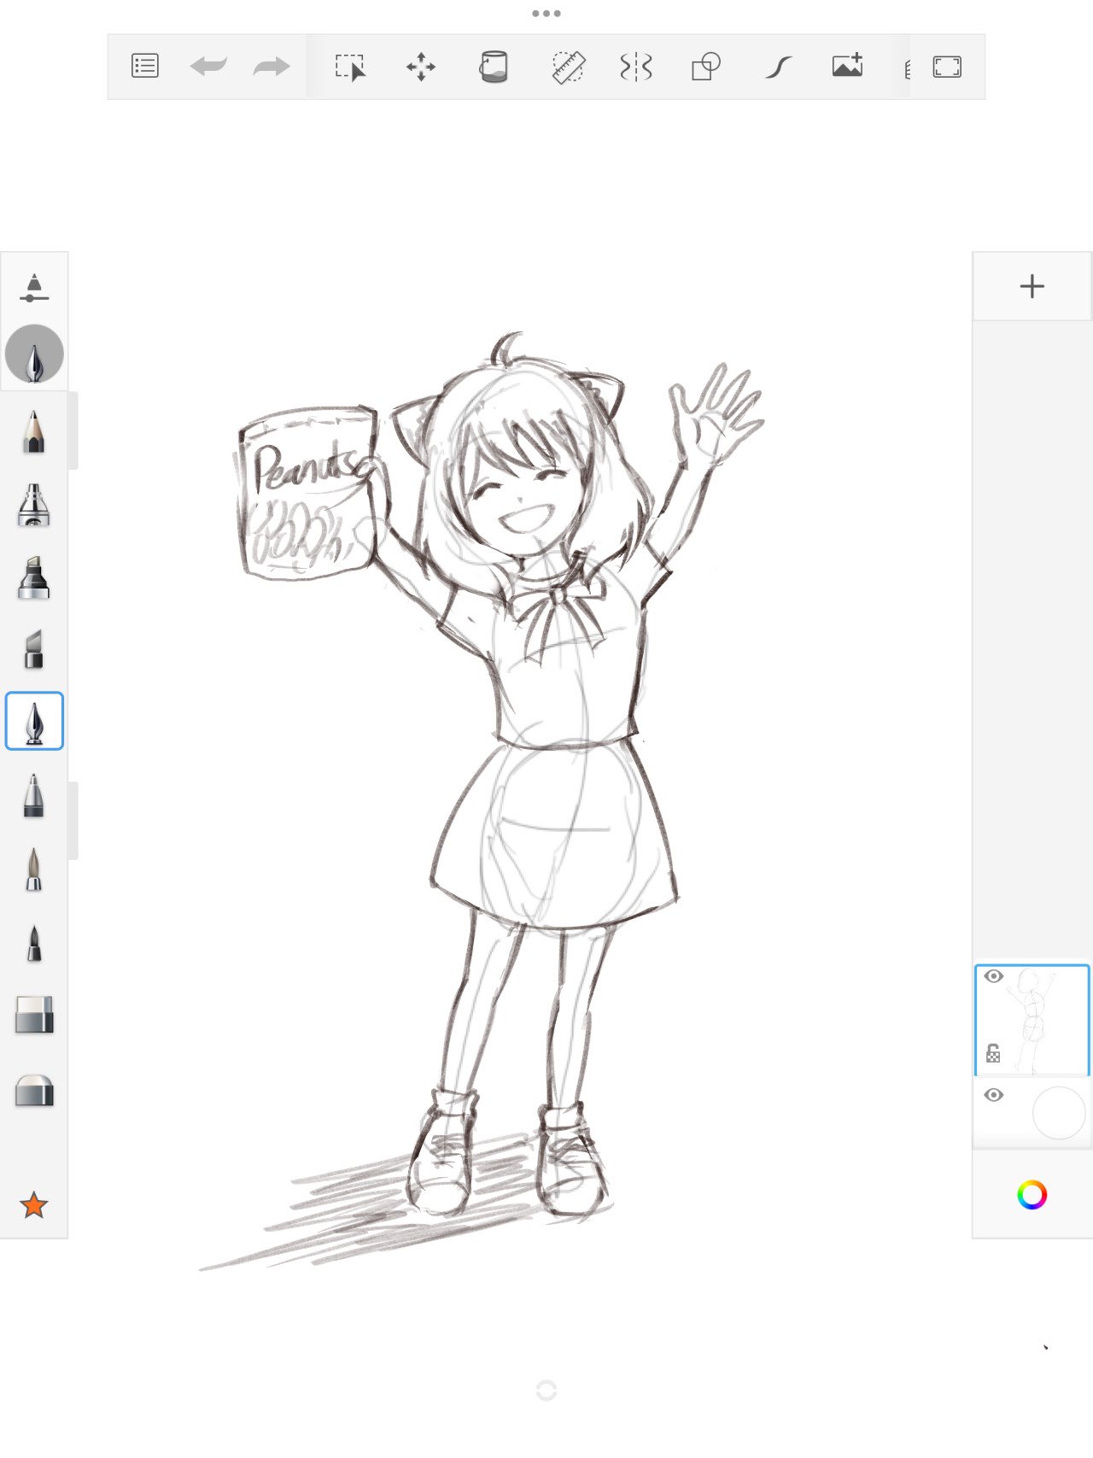The height and width of the screenshot is (1458, 1093).
Task: Enable the Symmetry tool
Action: coord(636,67)
